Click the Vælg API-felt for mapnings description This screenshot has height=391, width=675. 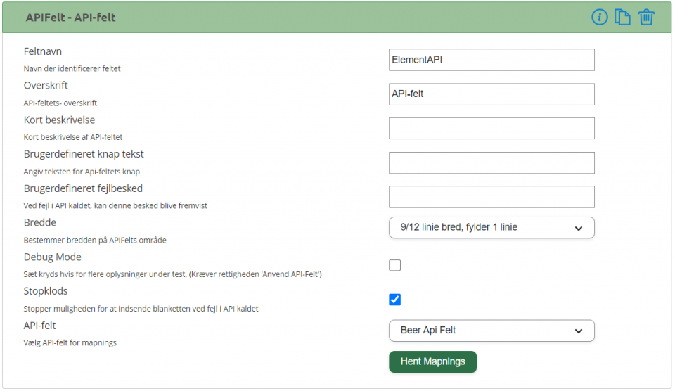tap(70, 342)
